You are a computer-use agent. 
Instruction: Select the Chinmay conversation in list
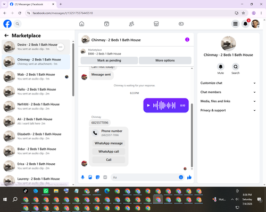coord(36,62)
